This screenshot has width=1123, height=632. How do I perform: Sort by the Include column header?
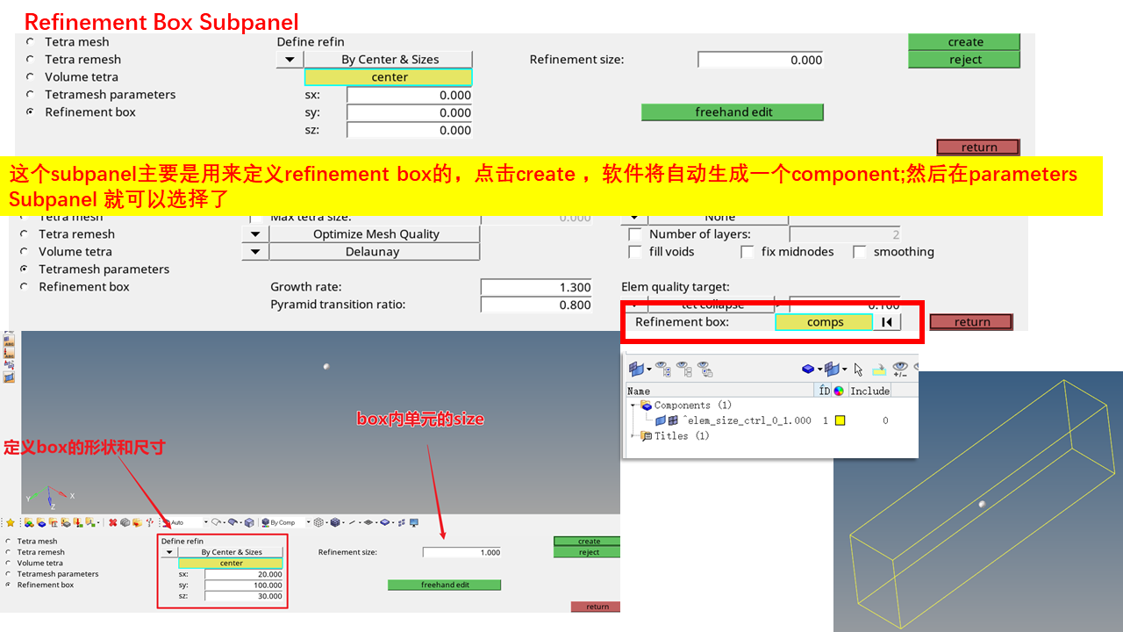click(869, 391)
